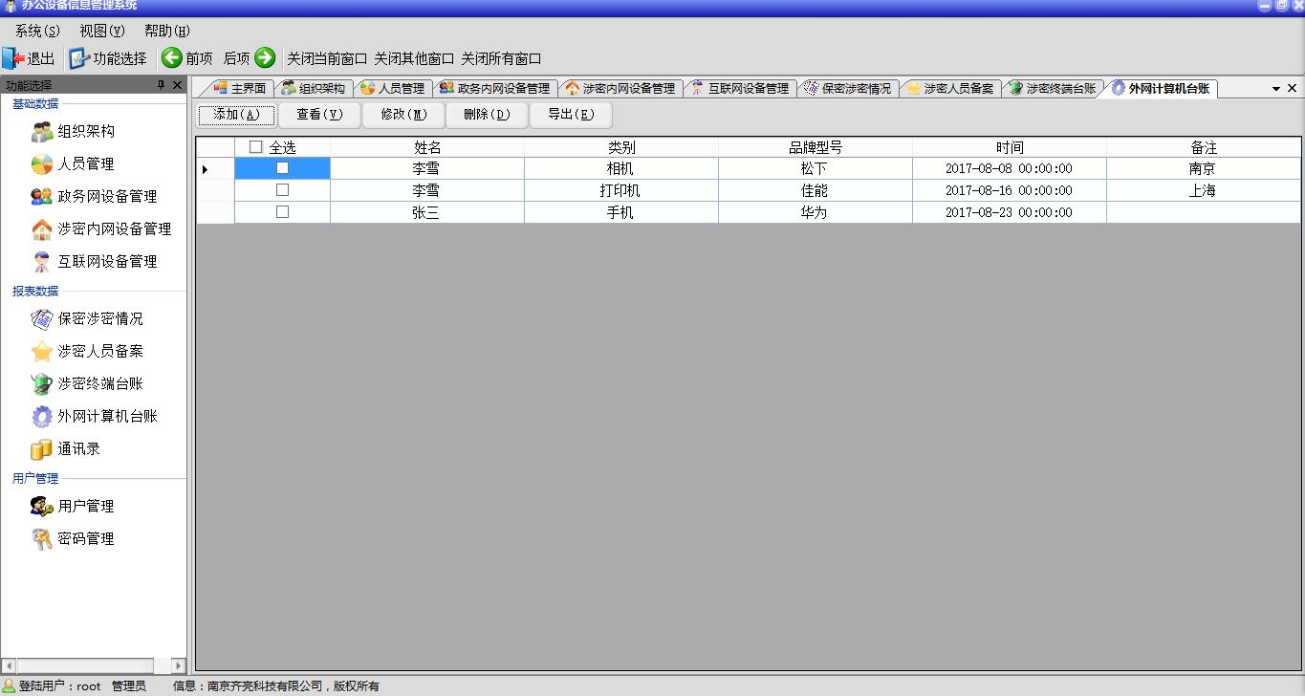Open 通讯录 icon in the sidebar

click(42, 449)
